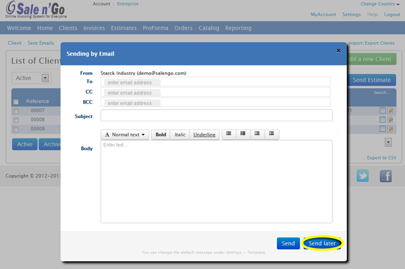Screen dimensions: 405x269
Task: Click the Send Estimate button
Action: (371, 80)
